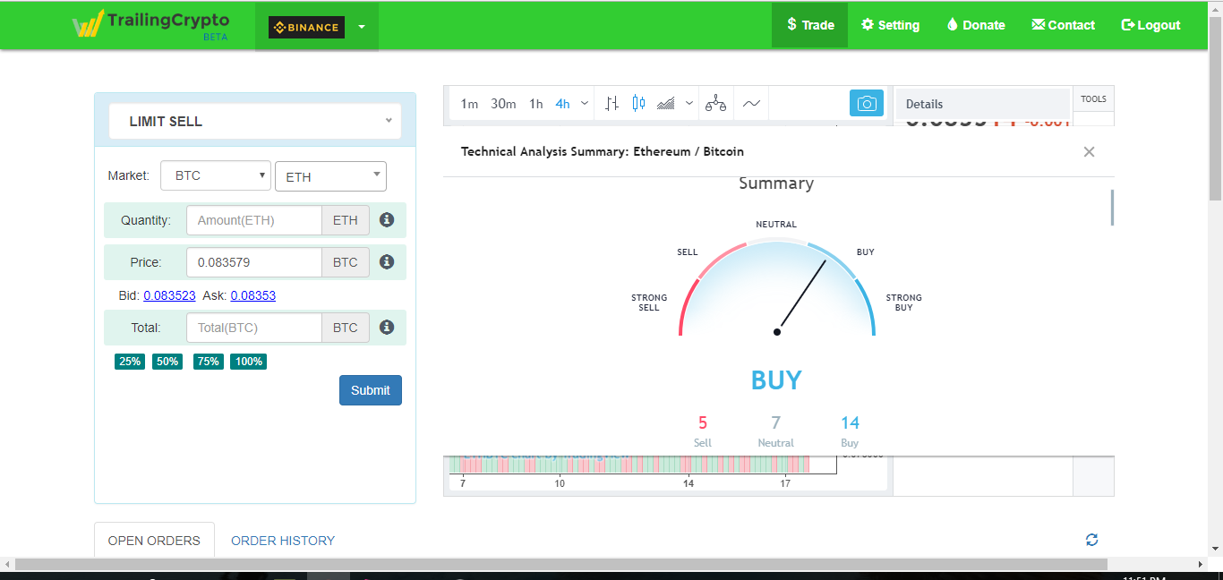Switch to the ORDER HISTORY tab

coord(283,541)
